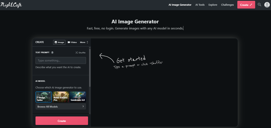Viewport: 271px width, 128px height.
Task: Select the Seedream 4.0 model thumbnail
Action: 78,97
